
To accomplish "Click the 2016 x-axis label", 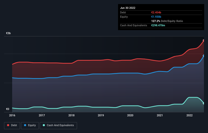I will [12, 115].
